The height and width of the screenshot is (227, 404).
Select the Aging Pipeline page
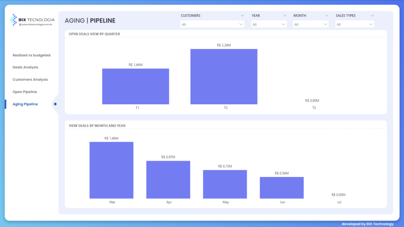tap(25, 104)
